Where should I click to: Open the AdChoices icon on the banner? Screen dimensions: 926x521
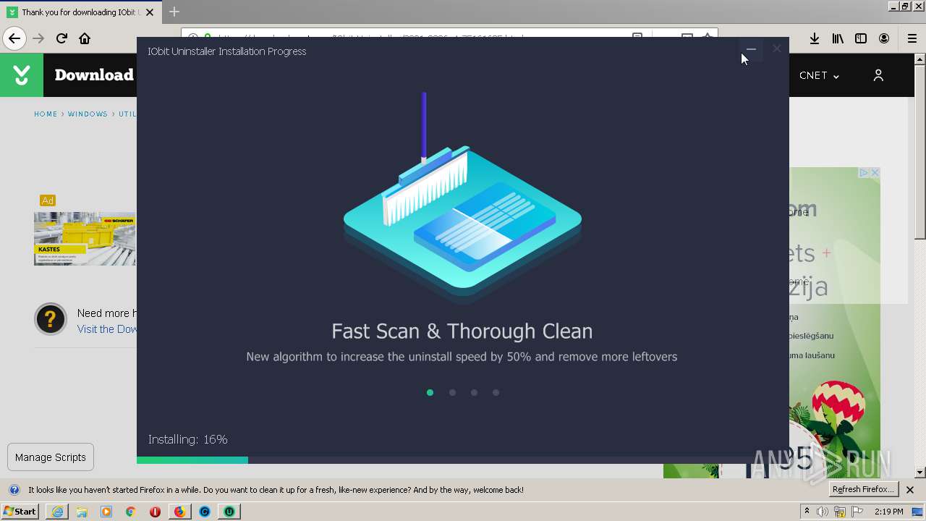[x=863, y=172]
